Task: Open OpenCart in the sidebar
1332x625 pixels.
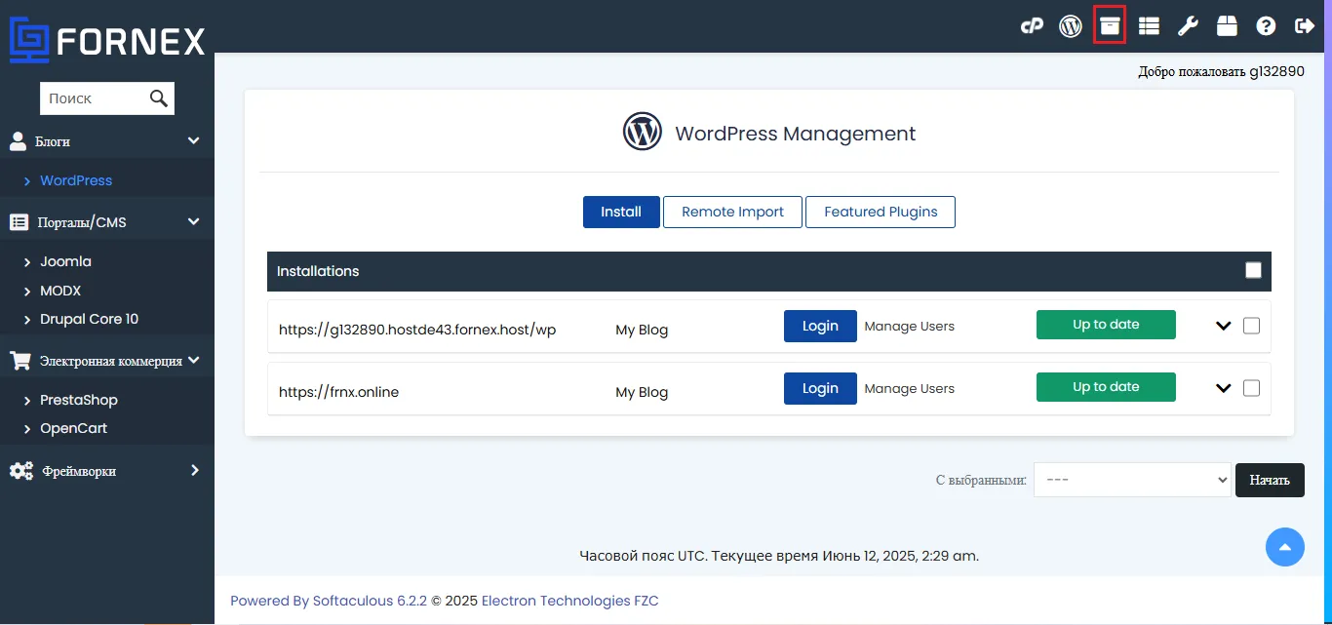Action: coord(73,428)
